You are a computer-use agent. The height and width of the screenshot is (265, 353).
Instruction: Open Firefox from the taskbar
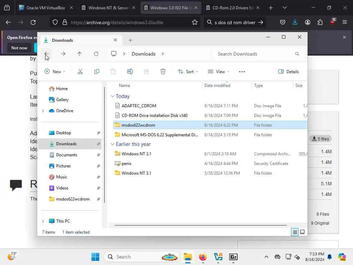[x=203, y=257]
